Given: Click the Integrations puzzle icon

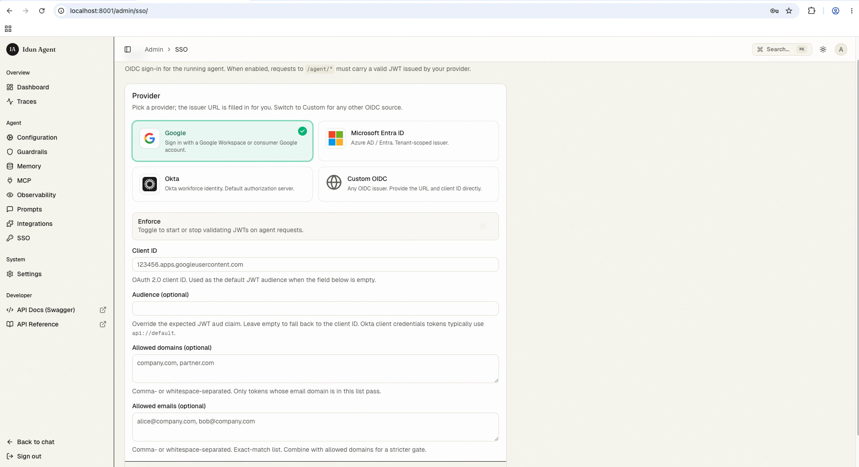Looking at the screenshot, I should coord(10,224).
